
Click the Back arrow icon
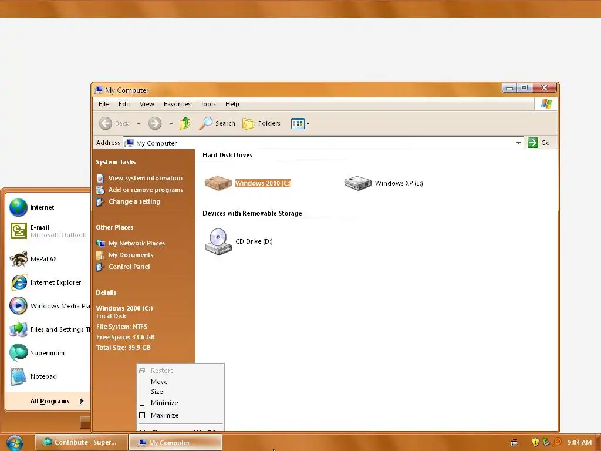pos(106,123)
